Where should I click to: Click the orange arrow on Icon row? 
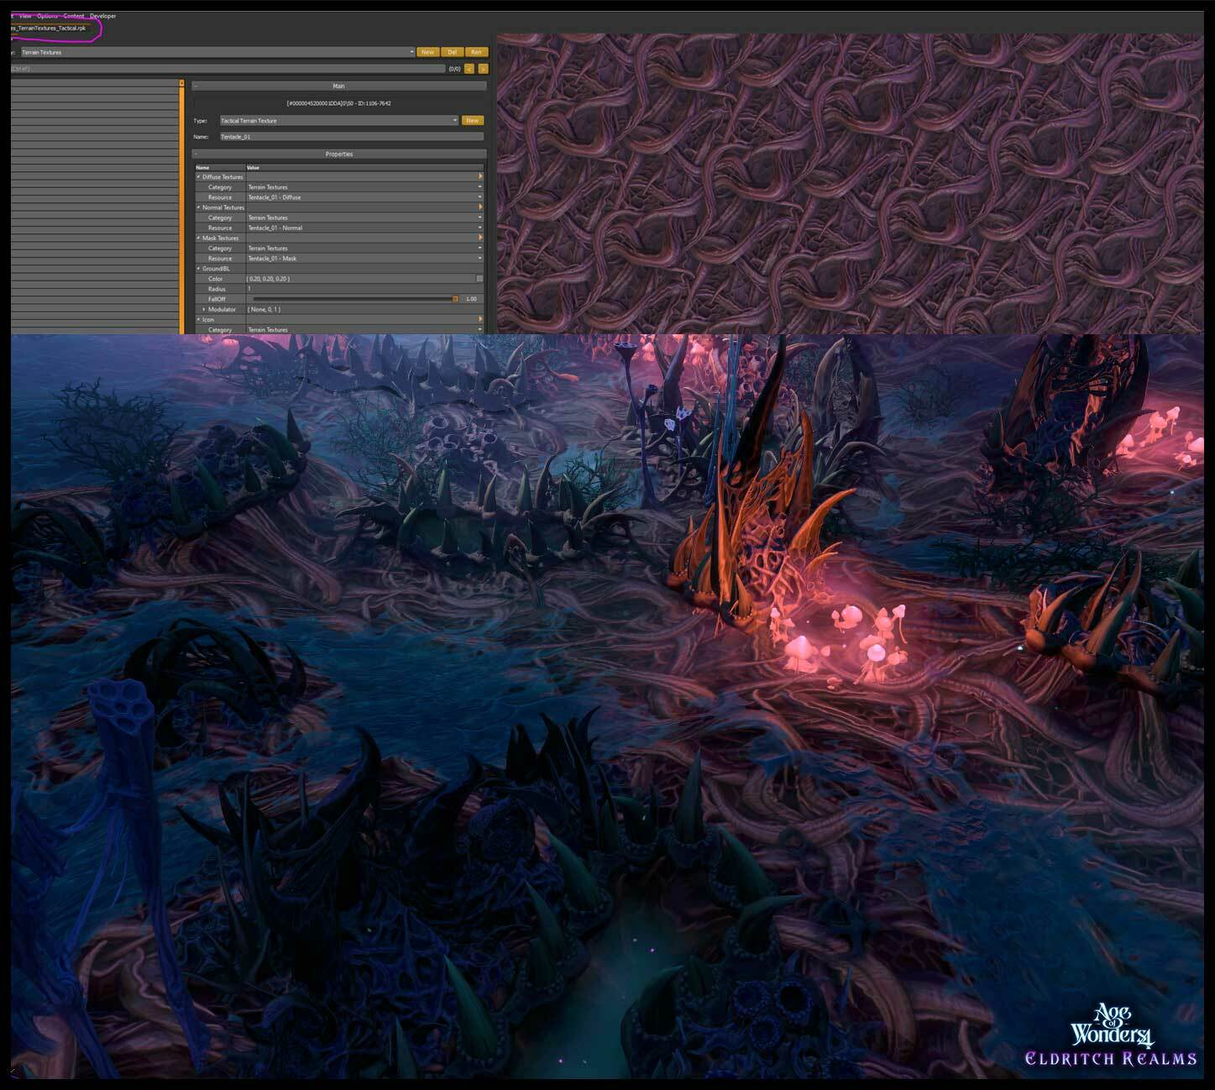tap(480, 319)
